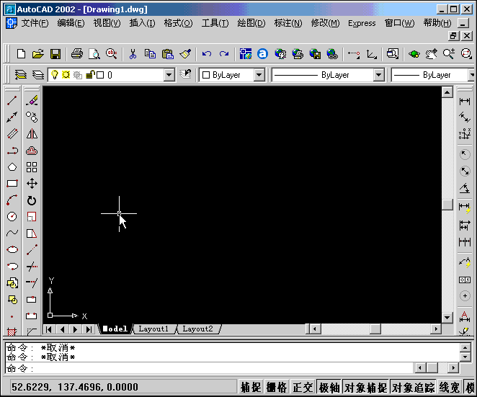Screen dimensions: 477x397
Task: Click the ByLayer color swatch box
Action: click(206, 75)
